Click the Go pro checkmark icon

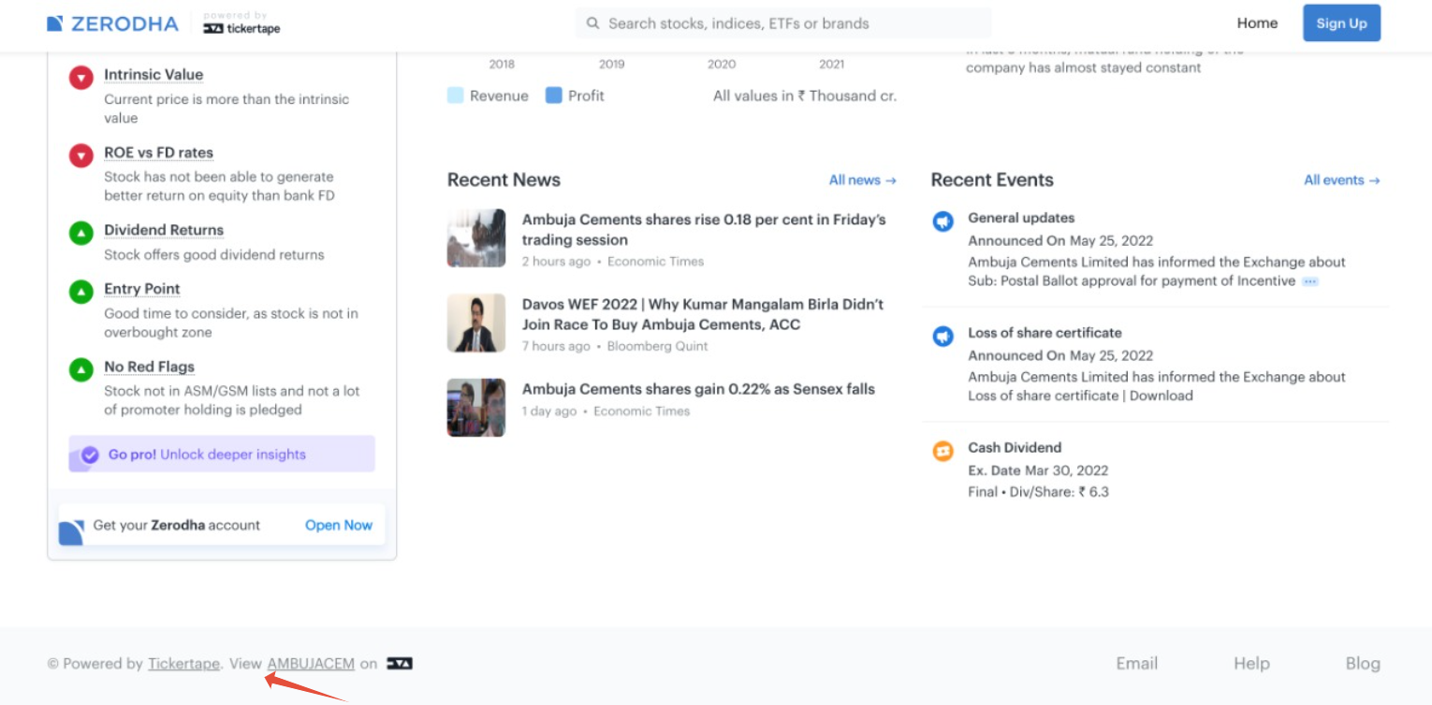coord(90,455)
